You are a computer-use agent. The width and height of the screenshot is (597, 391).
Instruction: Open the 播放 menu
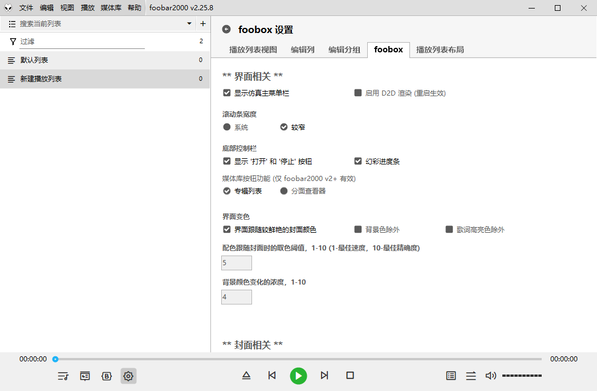tap(88, 7)
